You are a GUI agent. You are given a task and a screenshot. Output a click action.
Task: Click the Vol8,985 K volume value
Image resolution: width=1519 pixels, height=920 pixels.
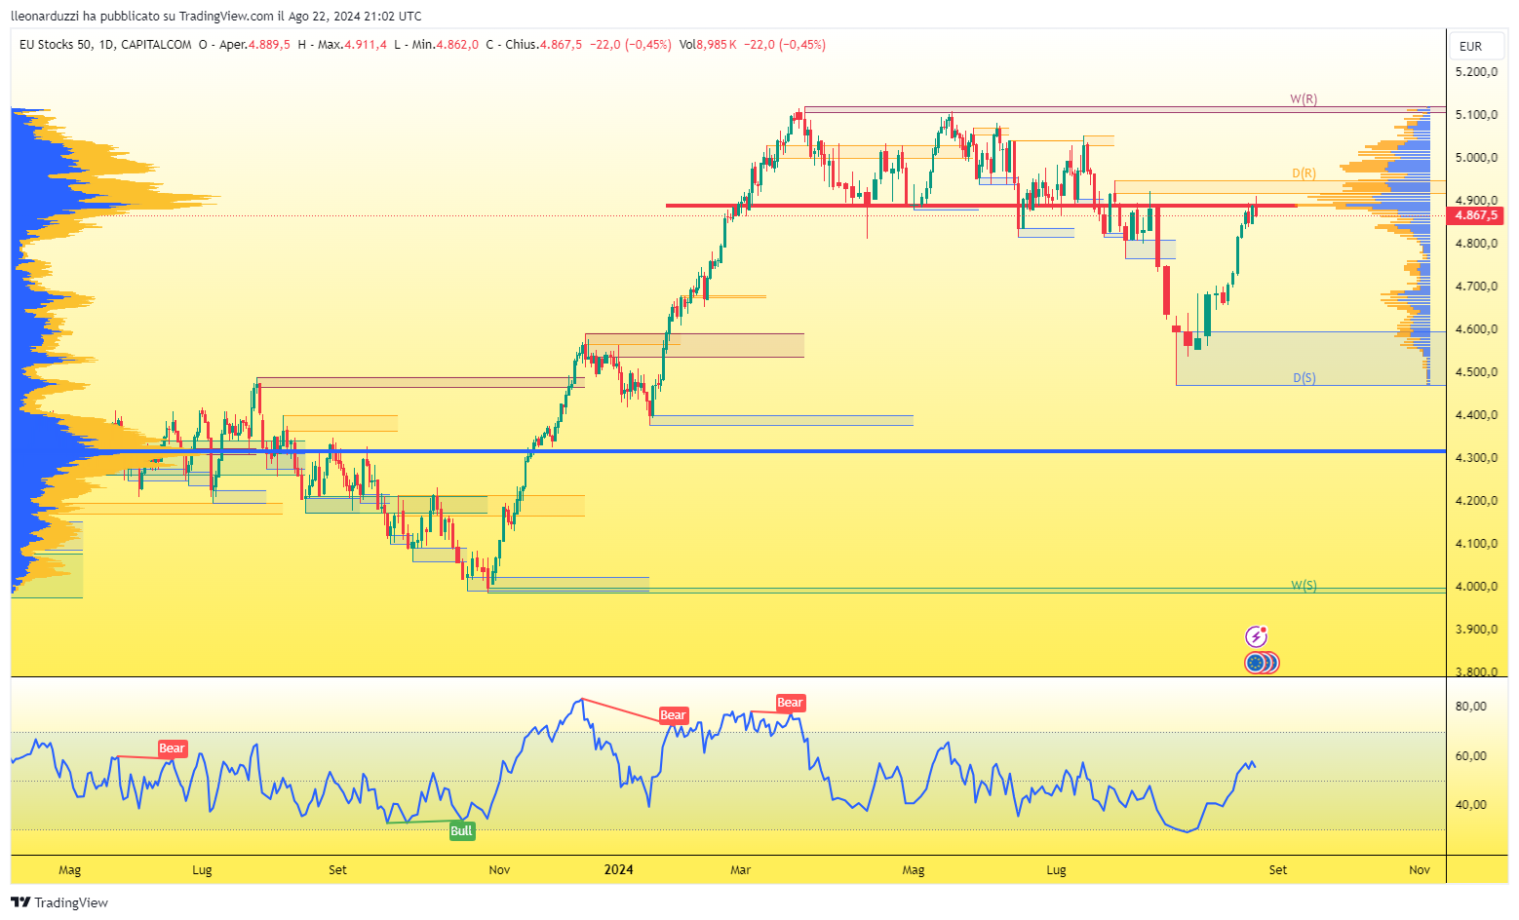(708, 45)
